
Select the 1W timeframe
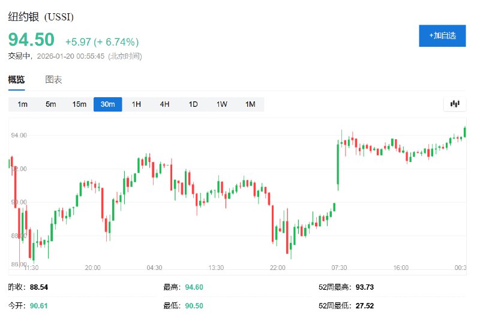click(x=221, y=104)
